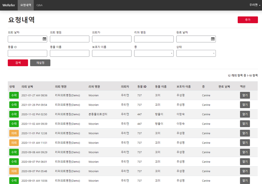262x184 pixels.
Task: Focus the 동물 ID input field
Action: point(28,53)
